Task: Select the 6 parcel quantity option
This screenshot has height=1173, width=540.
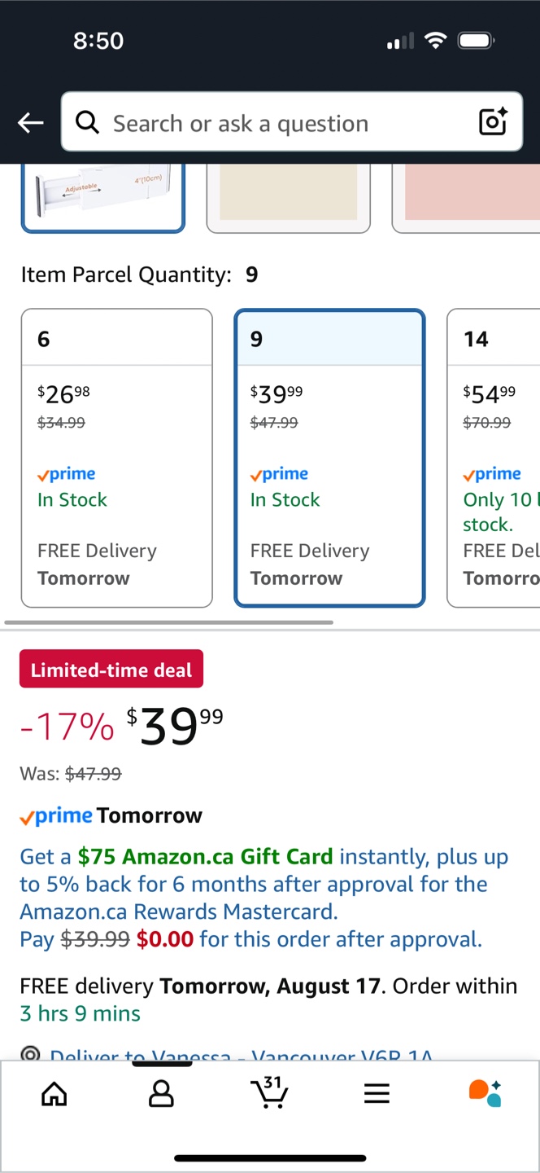Action: [116, 457]
